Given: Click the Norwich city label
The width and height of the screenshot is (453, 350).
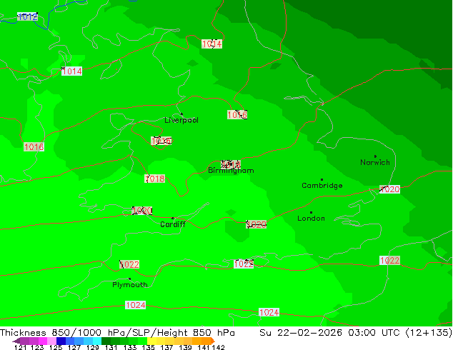Looking at the screenshot, I should (x=375, y=163).
